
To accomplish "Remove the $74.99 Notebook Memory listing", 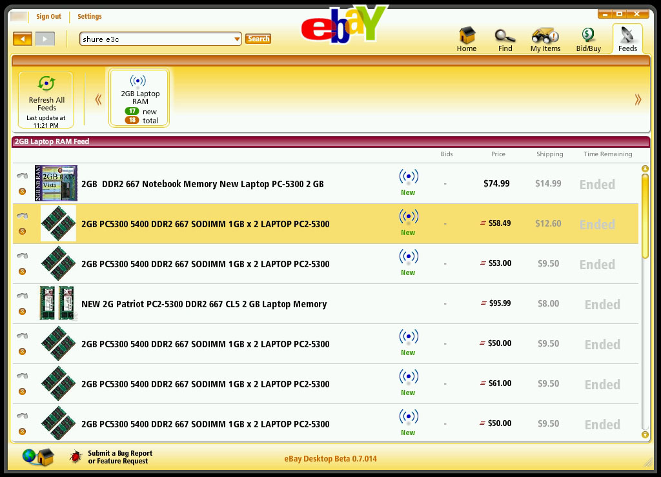I will 23,191.
